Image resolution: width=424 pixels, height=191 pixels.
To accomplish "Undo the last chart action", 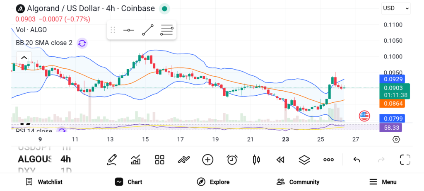I will point(357,160).
